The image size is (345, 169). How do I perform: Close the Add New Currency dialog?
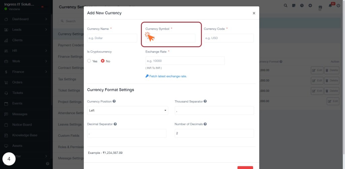point(254,13)
